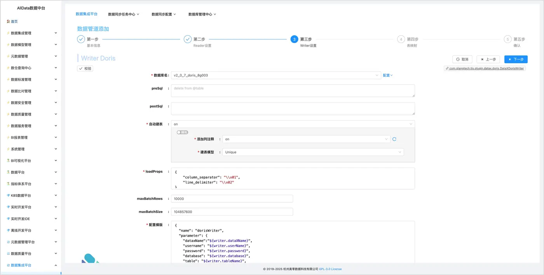Image resolution: width=544 pixels, height=275 pixels.
Task: Expand 数据平台 in sidebar
Action: tap(31, 172)
